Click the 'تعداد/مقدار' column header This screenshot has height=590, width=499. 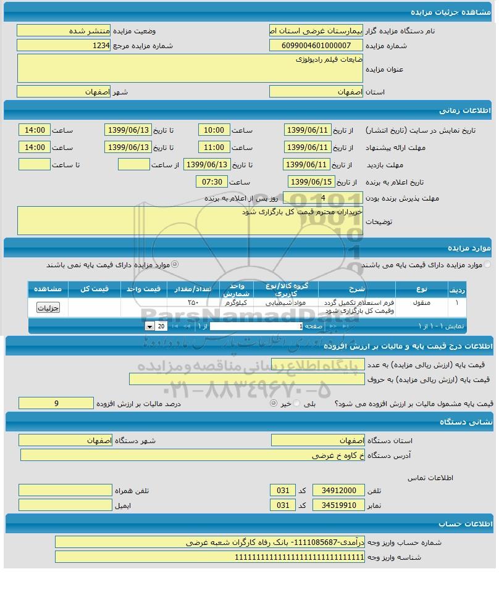(x=193, y=289)
